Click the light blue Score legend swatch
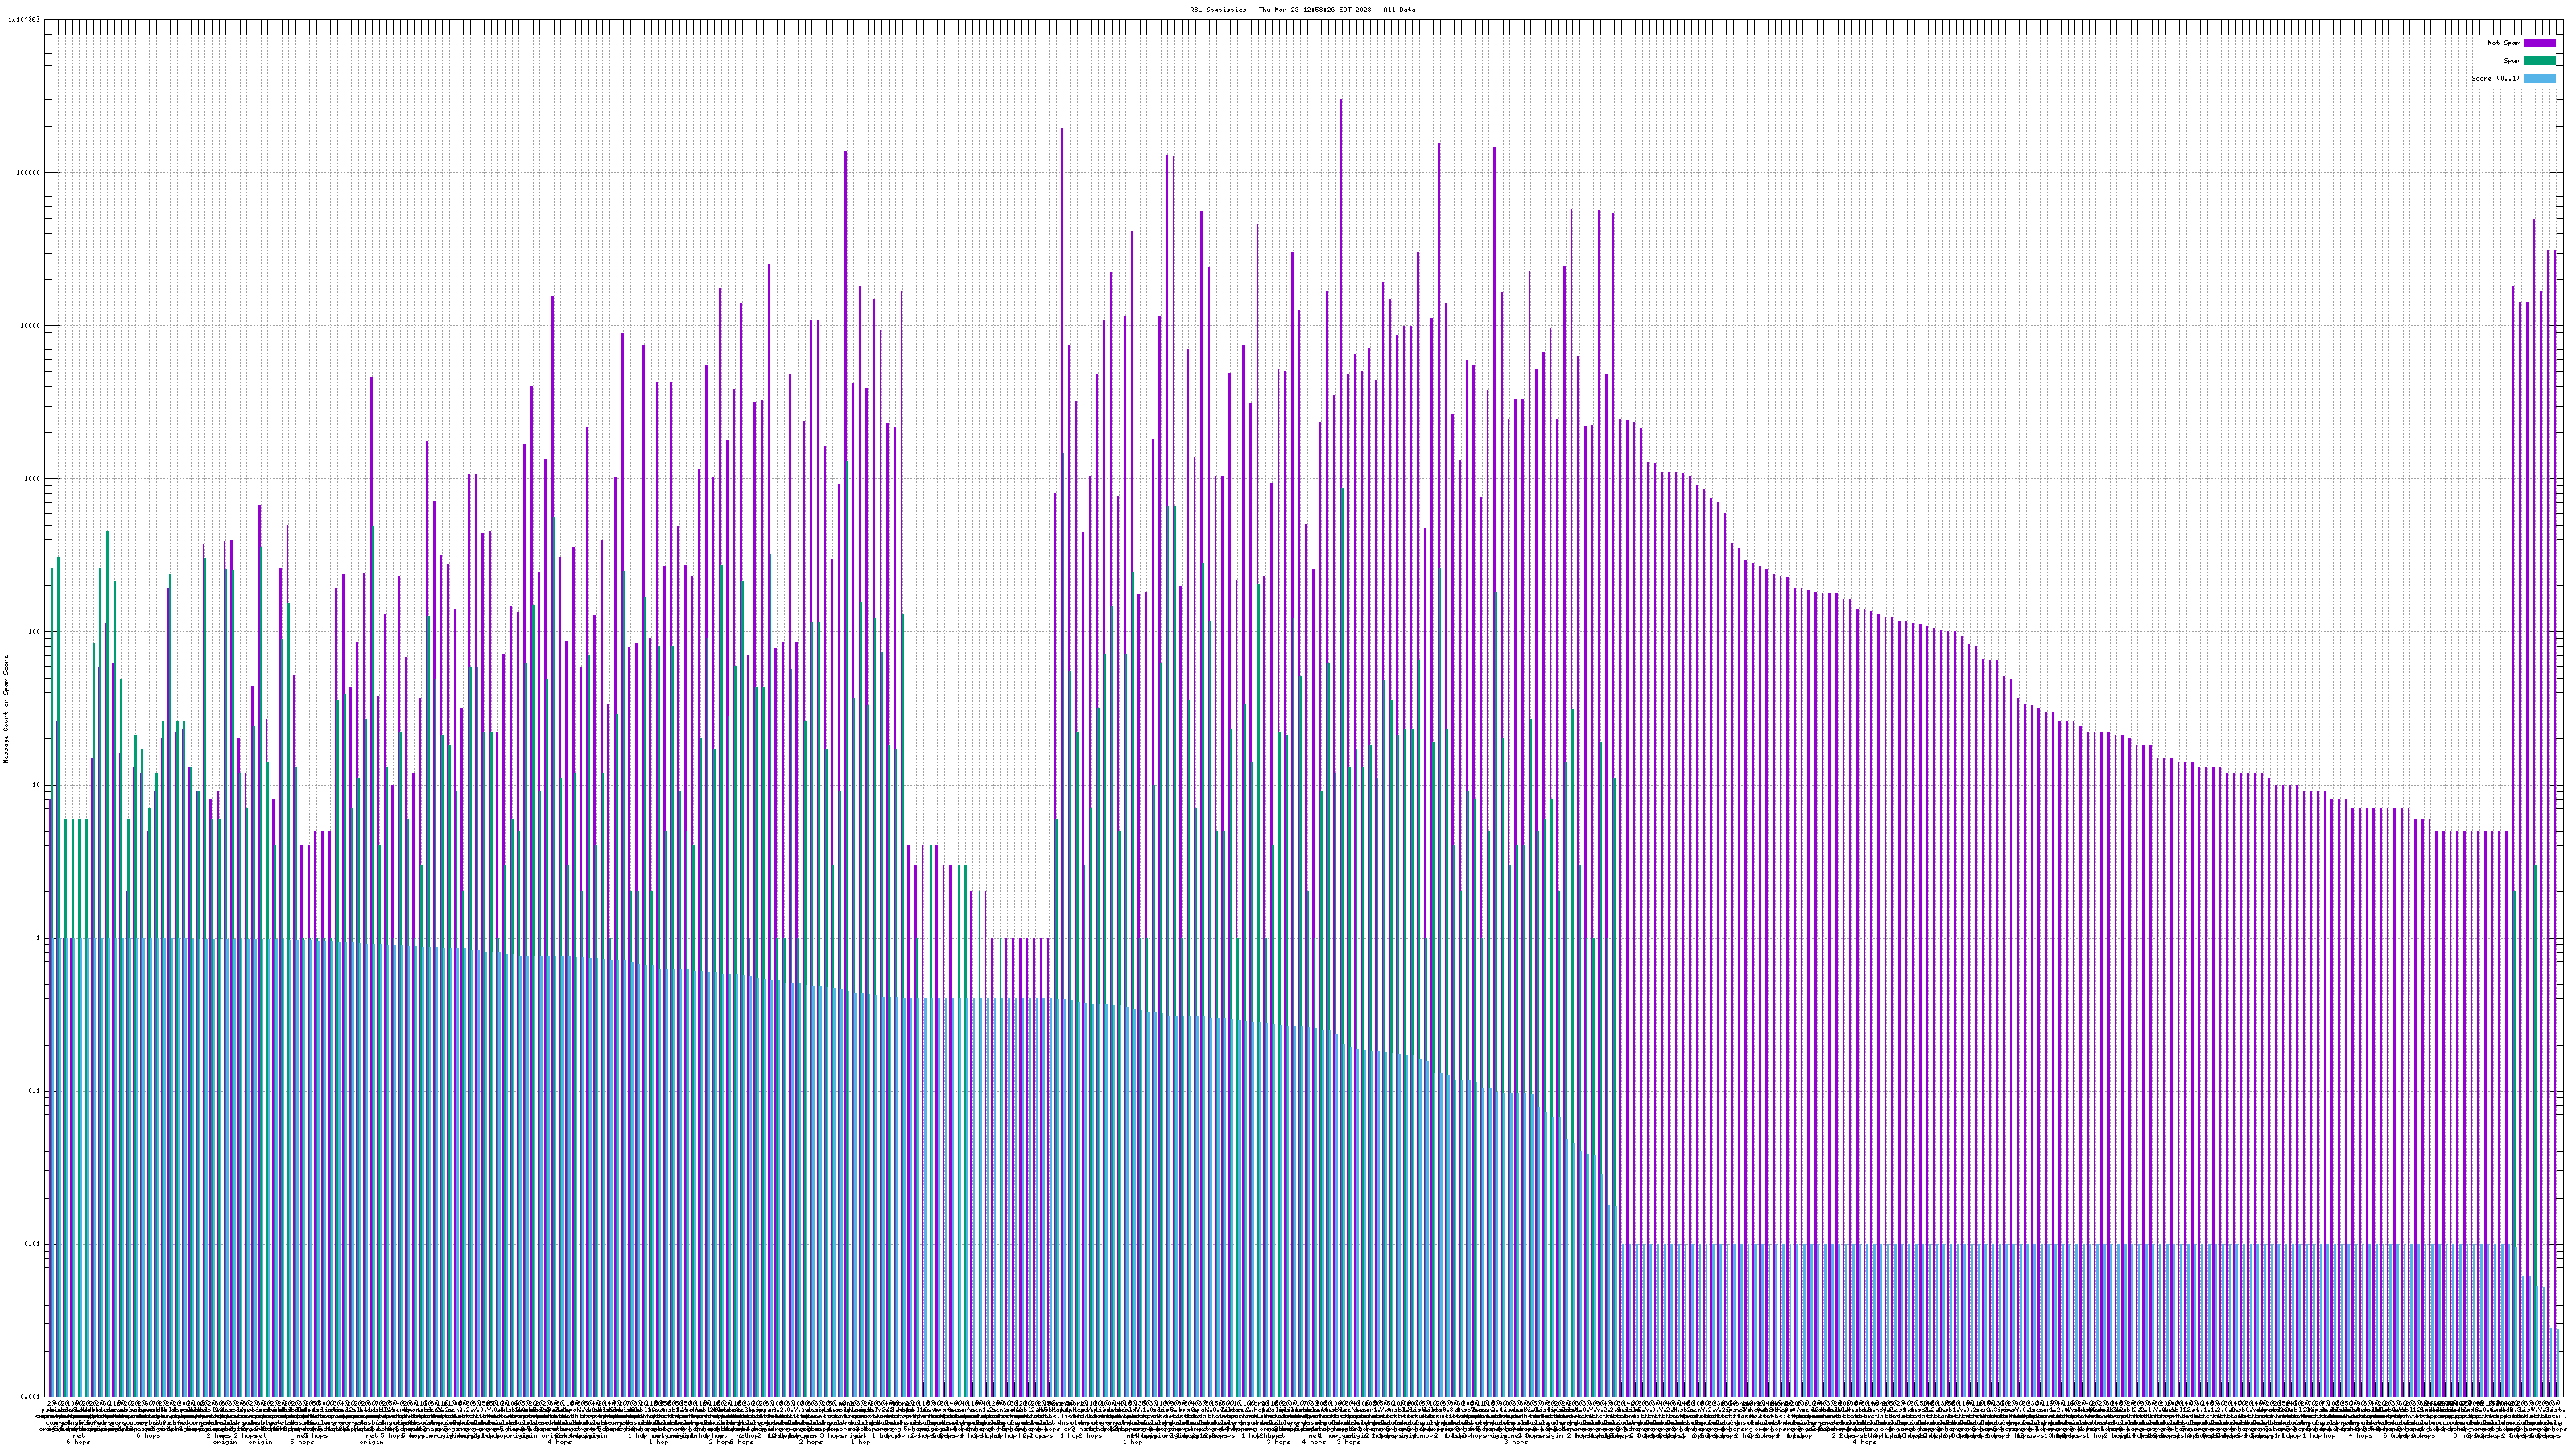Screen dimensions: 2576x1449 2539,78
